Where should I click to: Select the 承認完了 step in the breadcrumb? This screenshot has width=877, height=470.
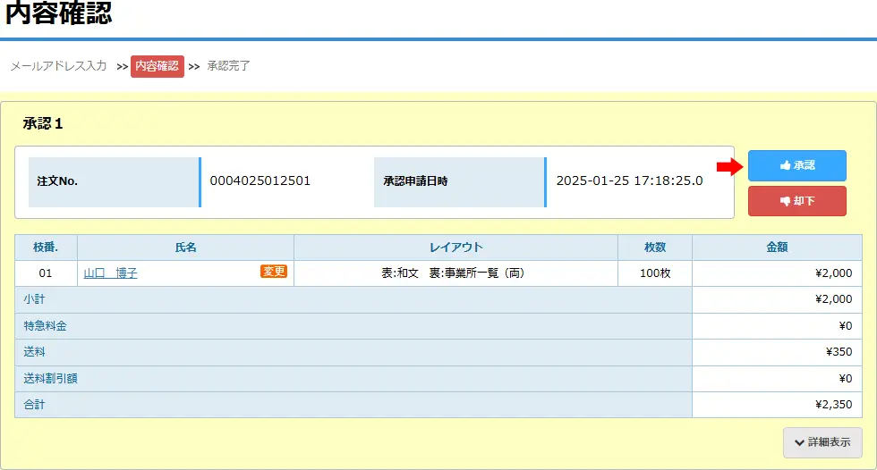[228, 66]
